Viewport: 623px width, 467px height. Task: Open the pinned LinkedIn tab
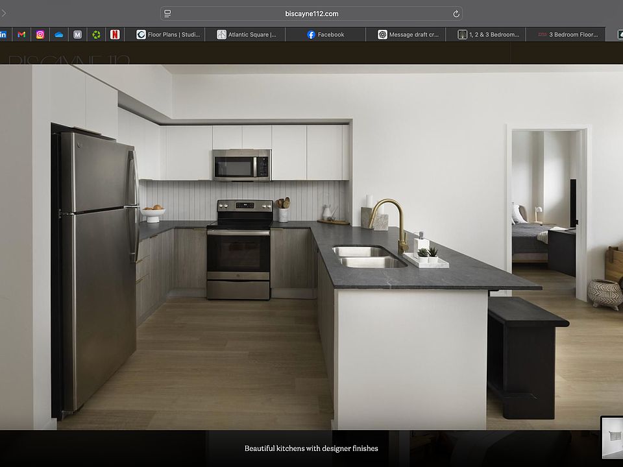4,35
